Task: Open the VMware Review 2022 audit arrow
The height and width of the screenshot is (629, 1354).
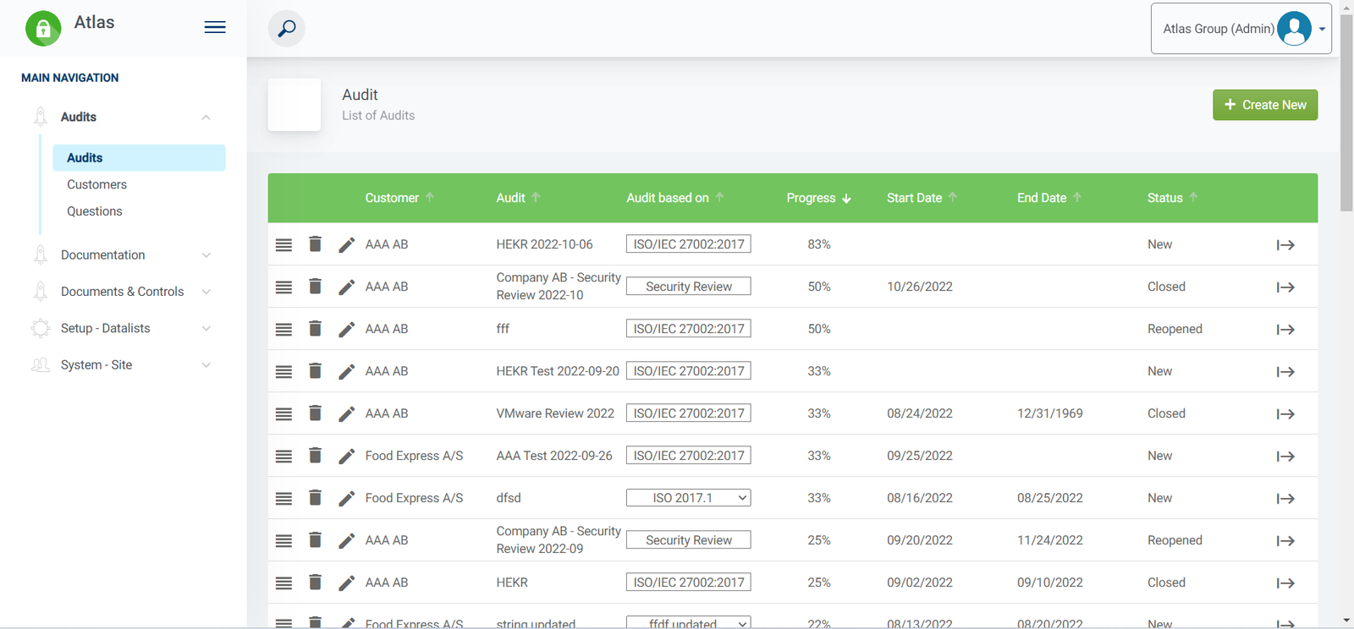Action: coord(1285,414)
